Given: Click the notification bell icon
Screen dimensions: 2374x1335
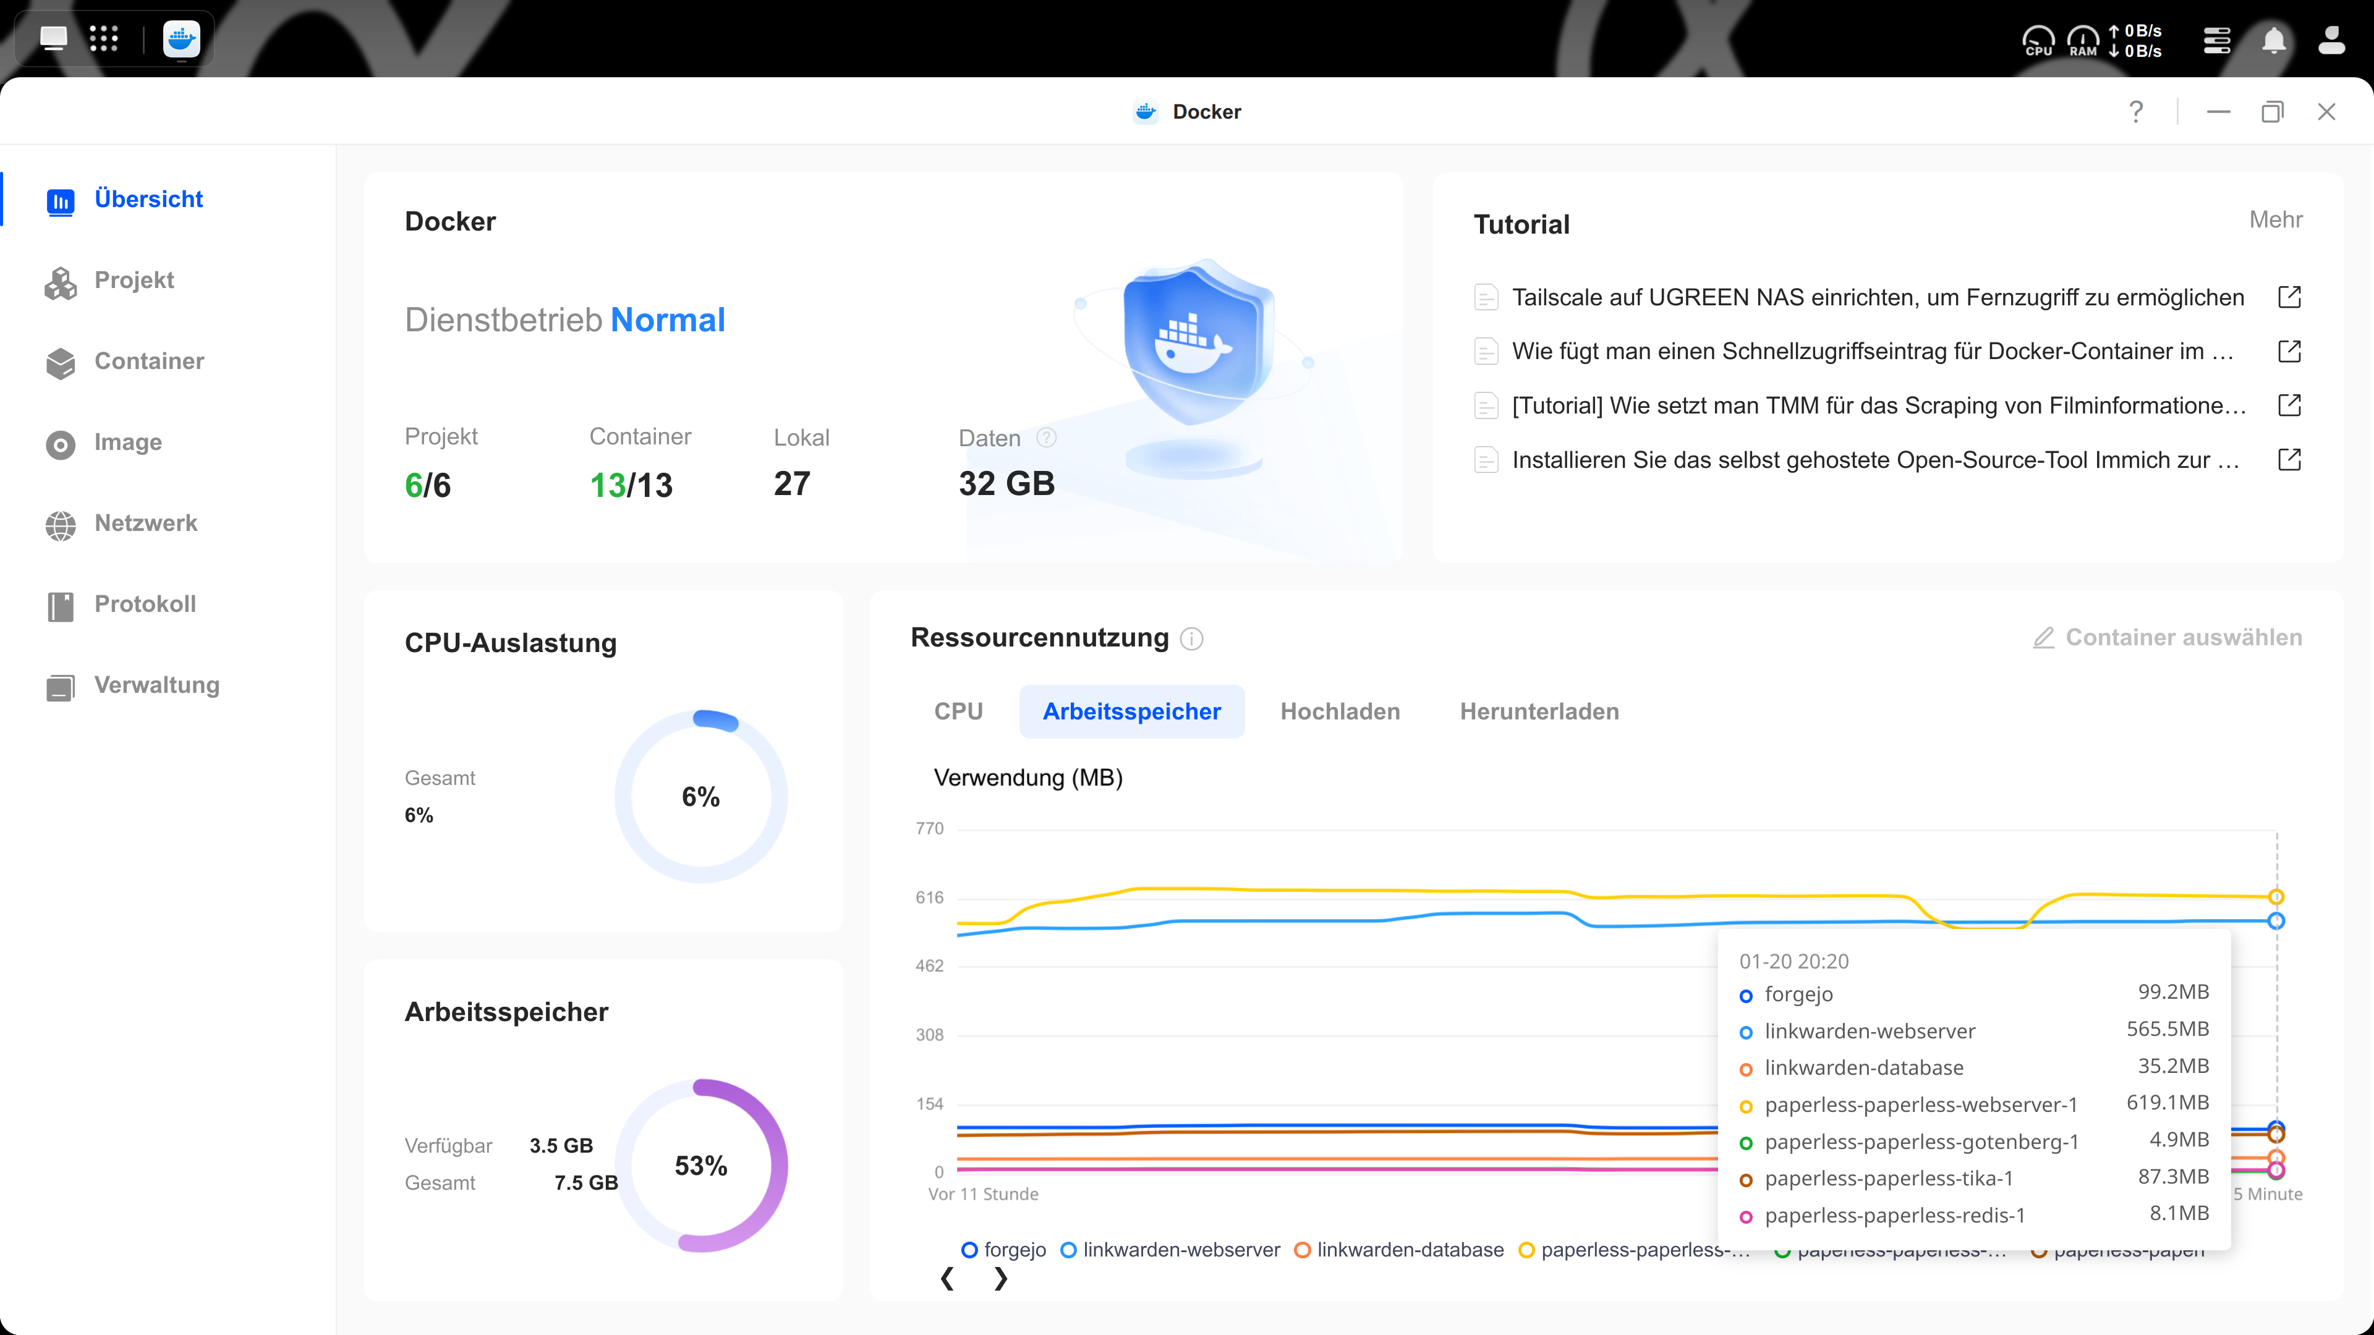Looking at the screenshot, I should coord(2274,41).
